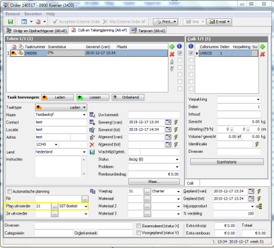Add a new task with green plus

[x=172, y=47]
